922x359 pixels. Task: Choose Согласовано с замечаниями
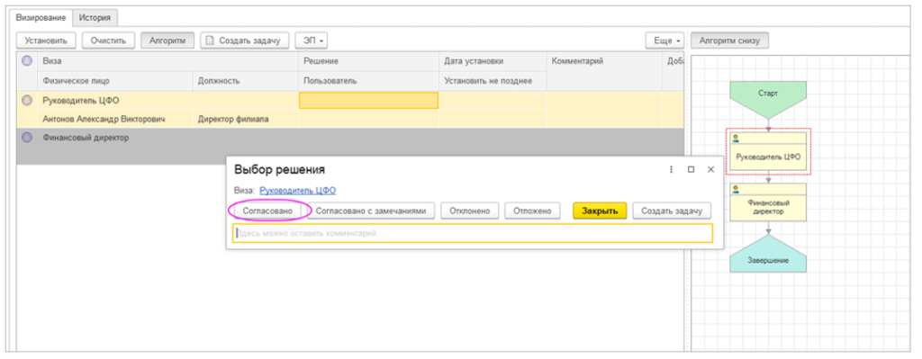point(370,211)
